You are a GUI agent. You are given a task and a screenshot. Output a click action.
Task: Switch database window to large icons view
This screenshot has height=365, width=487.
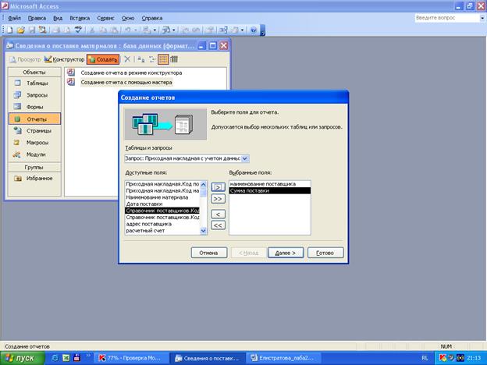(x=141, y=59)
